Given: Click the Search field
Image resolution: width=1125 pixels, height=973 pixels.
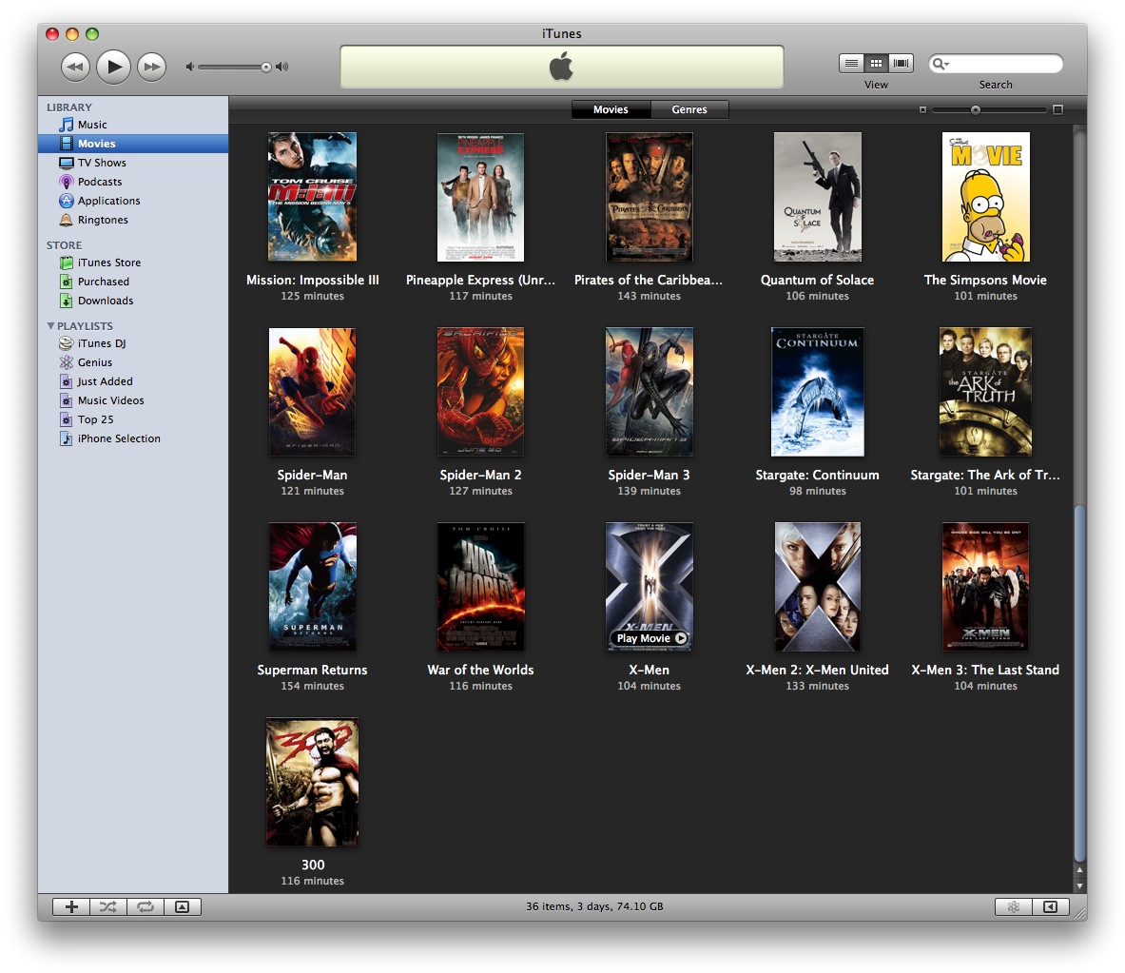Looking at the screenshot, I should [x=996, y=64].
